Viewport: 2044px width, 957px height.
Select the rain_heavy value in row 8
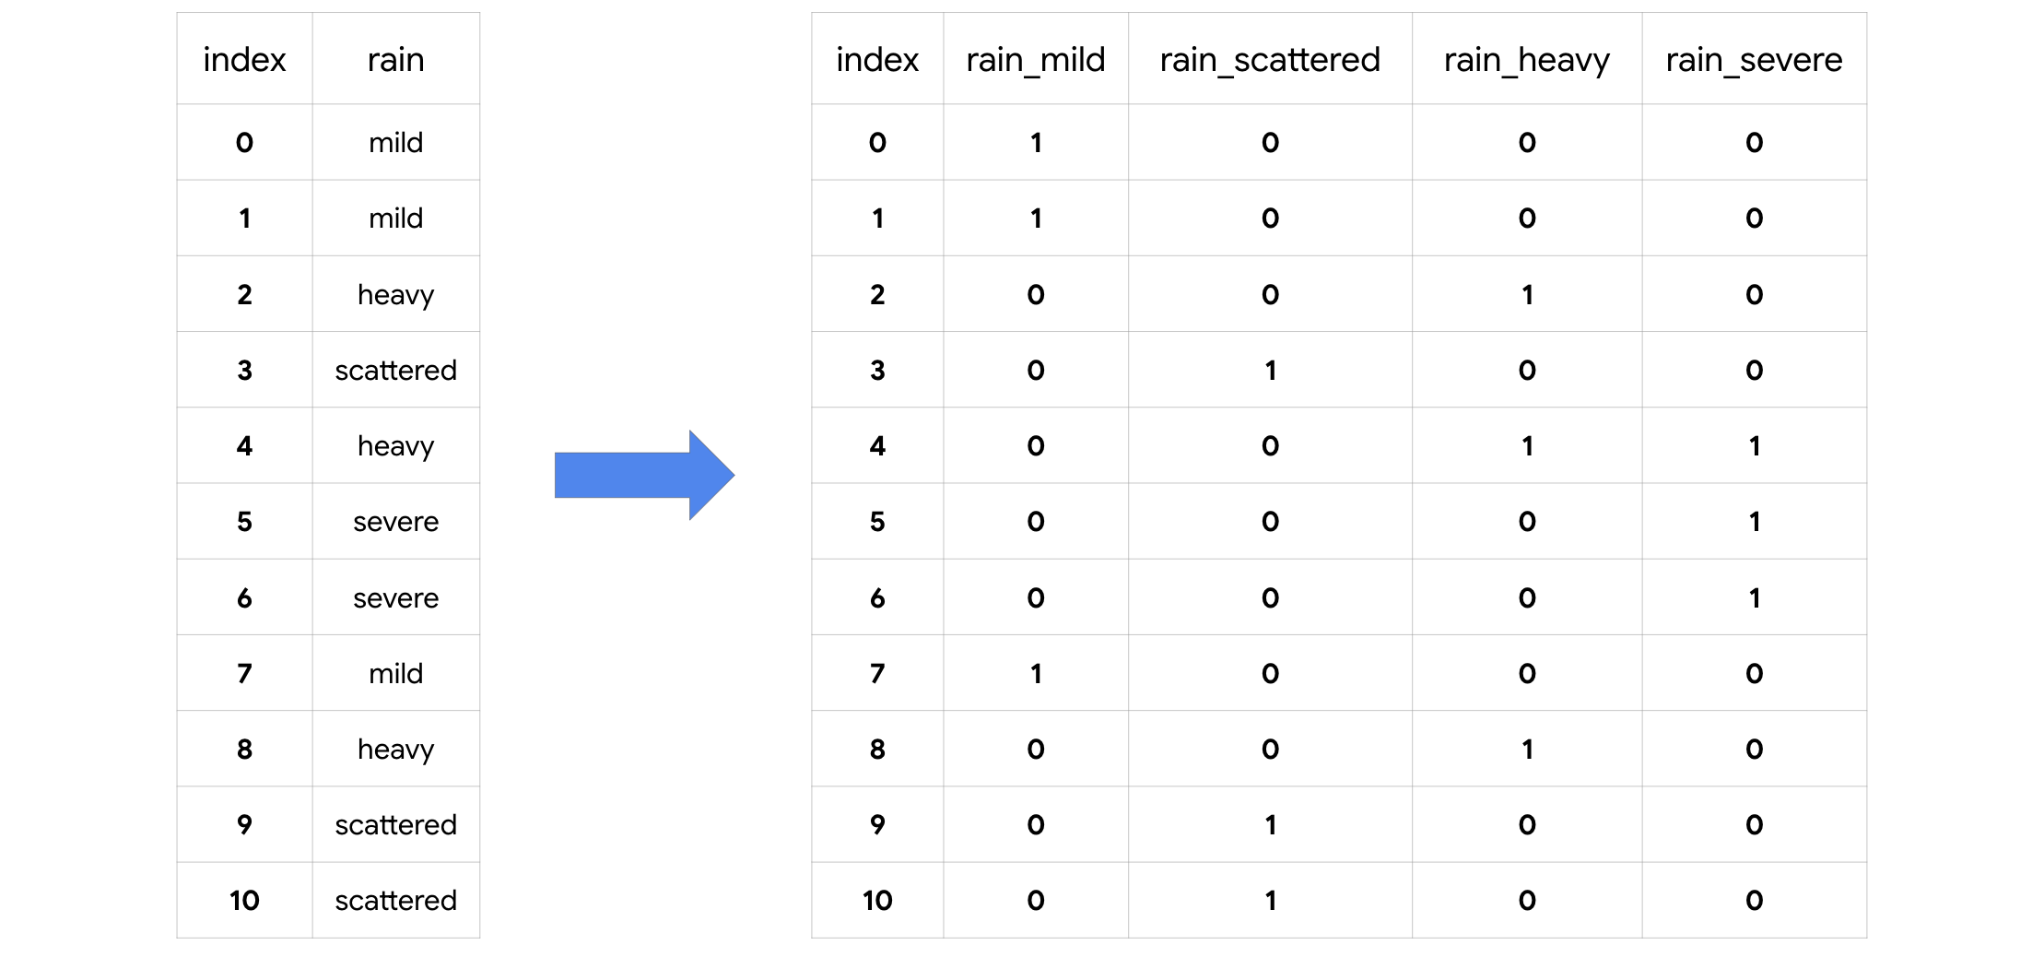1527,750
